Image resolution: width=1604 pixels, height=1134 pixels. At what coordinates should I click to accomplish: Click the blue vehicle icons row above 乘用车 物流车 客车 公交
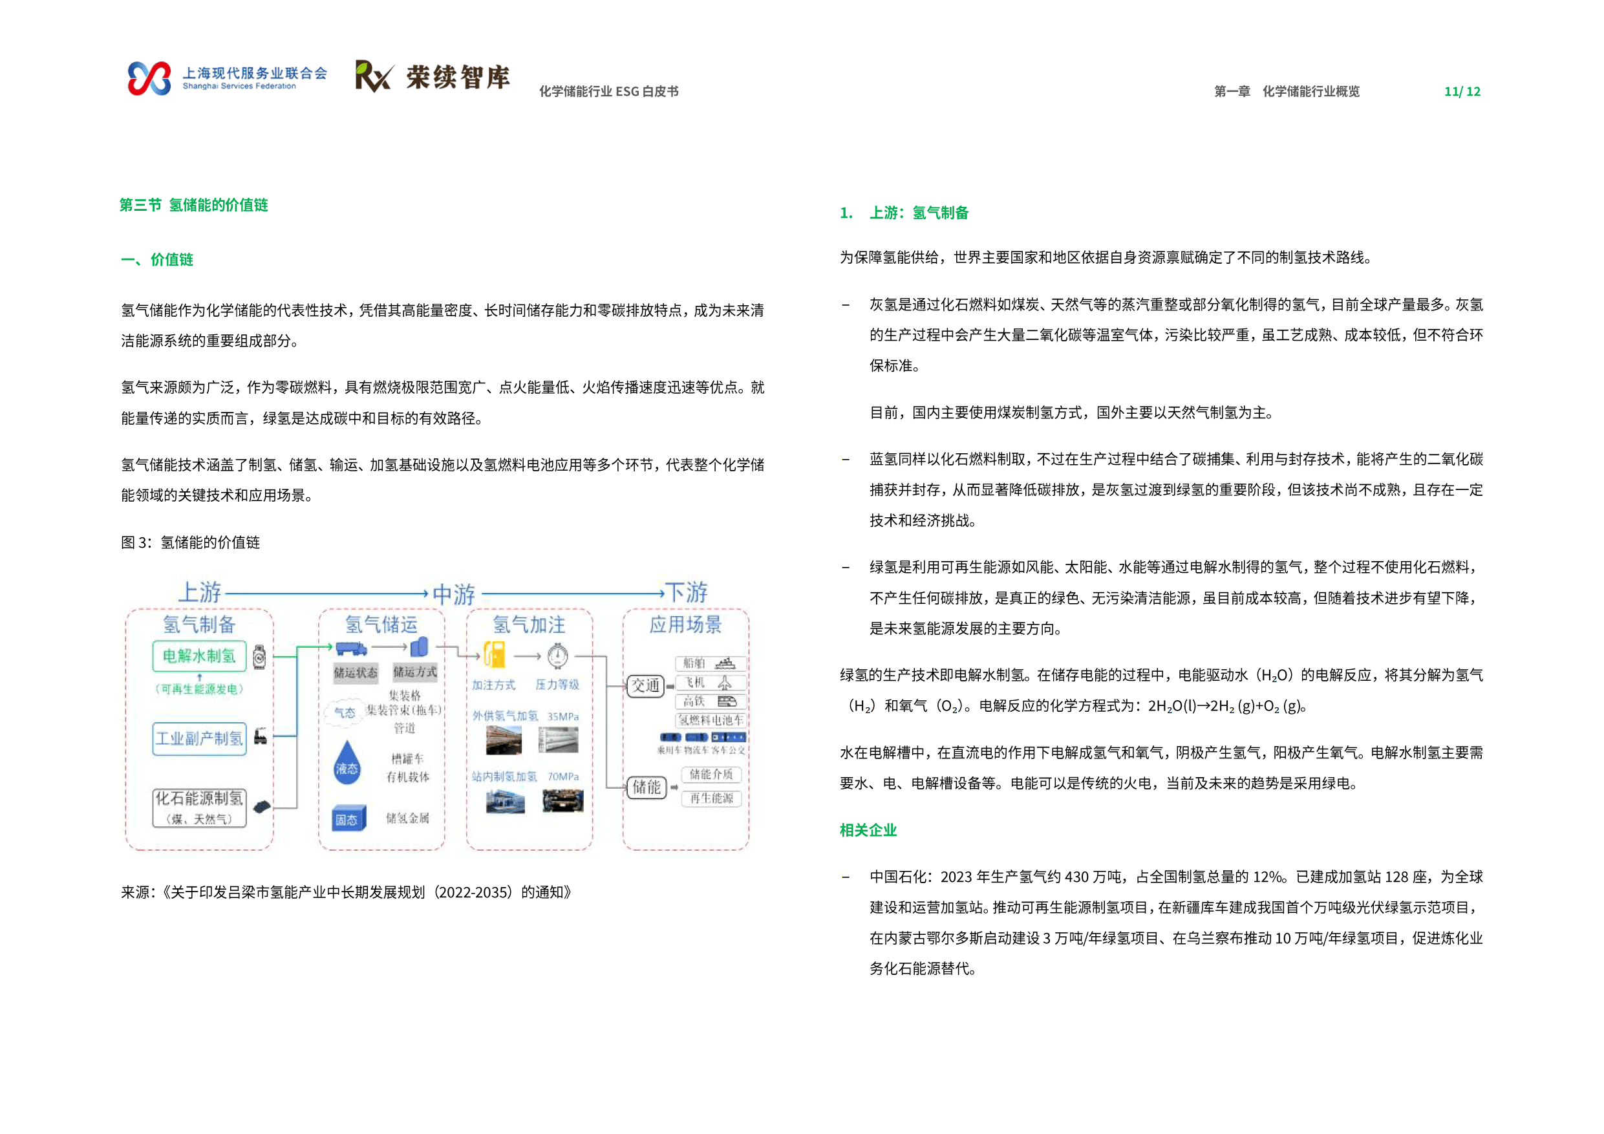pos(703,737)
